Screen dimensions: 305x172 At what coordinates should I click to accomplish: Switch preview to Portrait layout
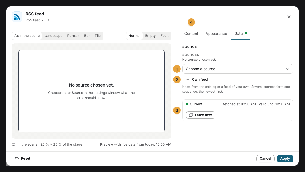coord(73,36)
